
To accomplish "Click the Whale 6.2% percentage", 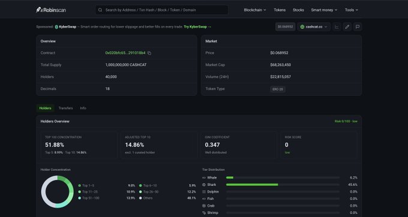I will point(353,178).
